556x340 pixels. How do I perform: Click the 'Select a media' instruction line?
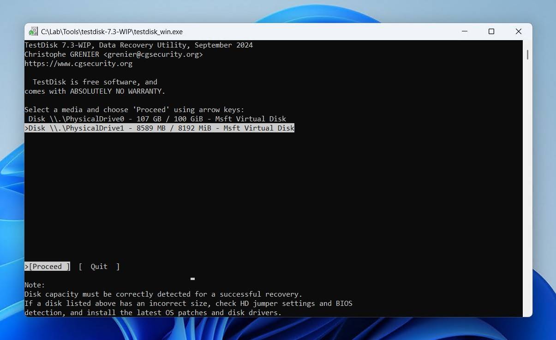[x=134, y=110]
